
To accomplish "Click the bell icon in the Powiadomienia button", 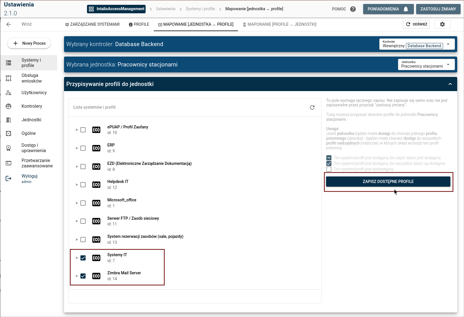I will pos(406,9).
